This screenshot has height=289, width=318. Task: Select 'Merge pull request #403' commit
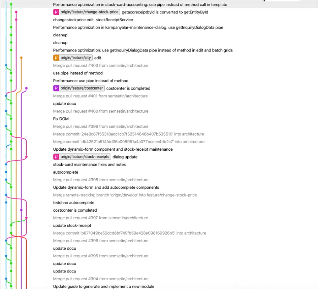tap(101, 65)
